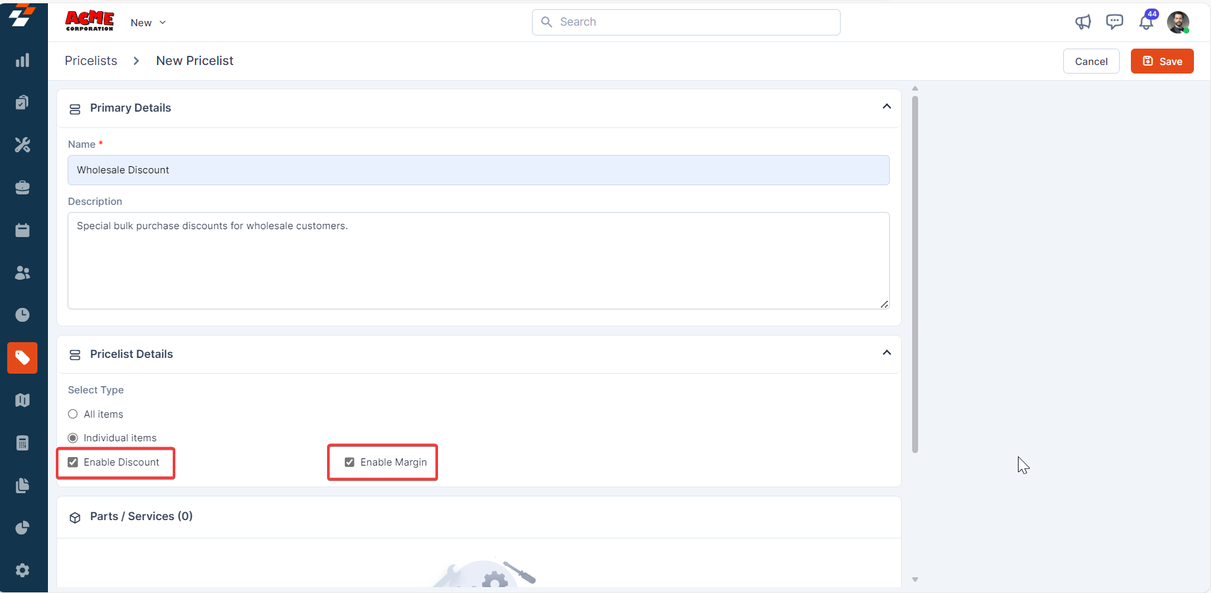Click the scrollbar down arrow
Viewport: 1211px width, 593px height.
coord(915,580)
